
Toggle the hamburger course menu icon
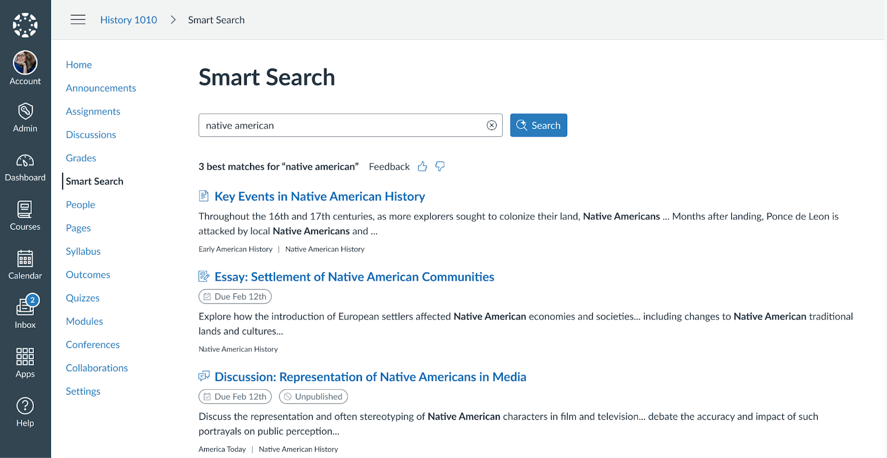pyautogui.click(x=78, y=20)
